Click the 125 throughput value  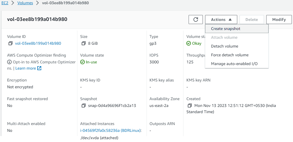pyautogui.click(x=190, y=62)
